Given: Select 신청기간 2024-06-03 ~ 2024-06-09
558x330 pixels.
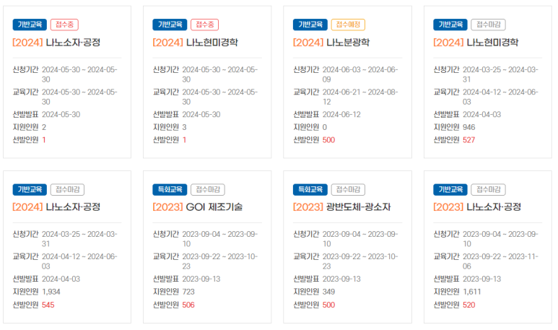Looking at the screenshot, I should [x=360, y=74].
